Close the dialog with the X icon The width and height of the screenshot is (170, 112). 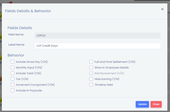point(162,9)
